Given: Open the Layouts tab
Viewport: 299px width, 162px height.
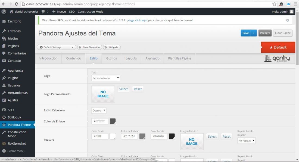Looking at the screenshot, I should (x=131, y=58).
